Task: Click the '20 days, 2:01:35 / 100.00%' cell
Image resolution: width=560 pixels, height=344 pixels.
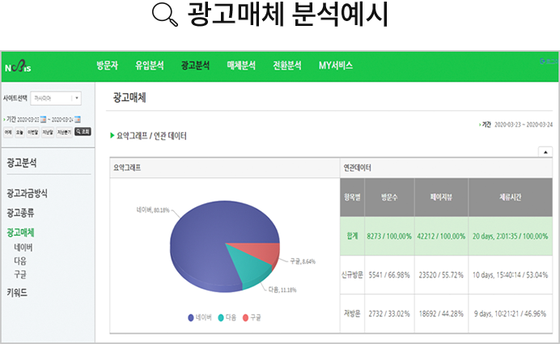Action: coord(511,236)
